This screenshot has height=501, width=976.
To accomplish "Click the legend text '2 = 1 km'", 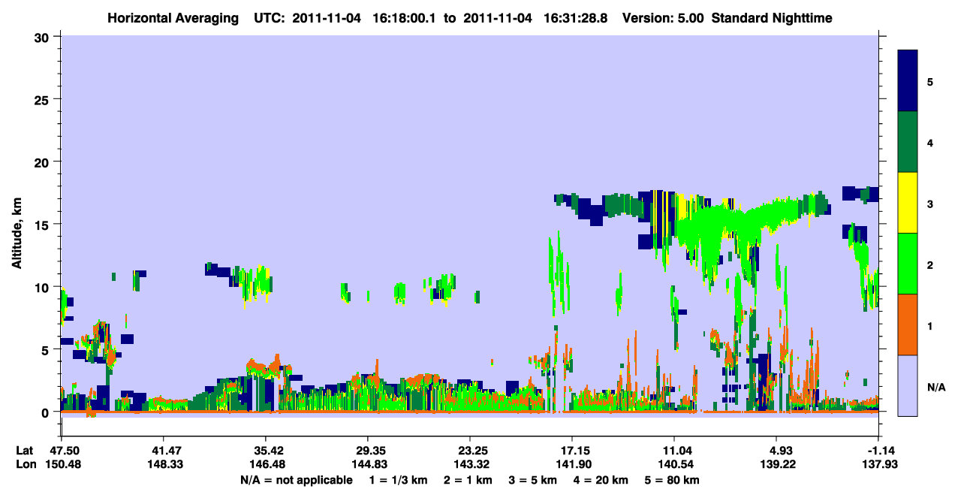I will tap(468, 480).
